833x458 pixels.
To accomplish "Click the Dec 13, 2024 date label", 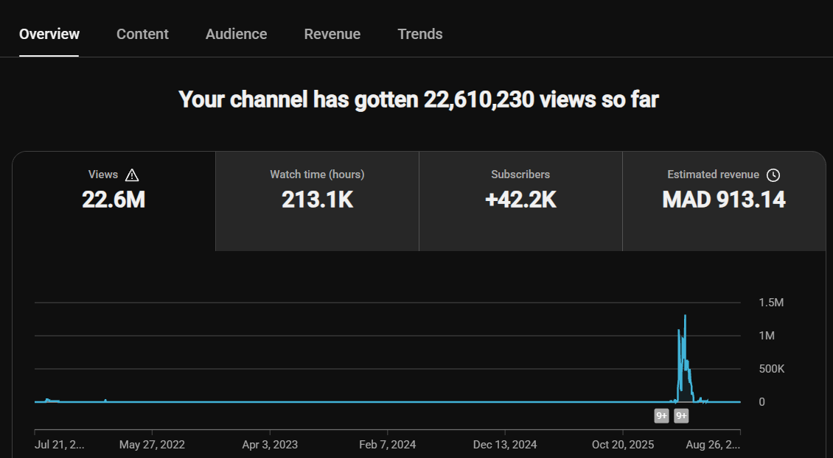I will tap(505, 445).
